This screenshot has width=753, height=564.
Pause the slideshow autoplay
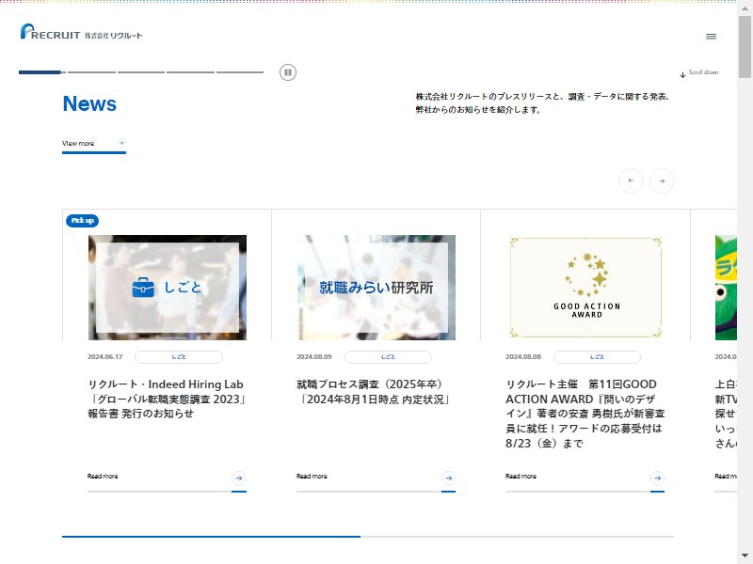288,72
